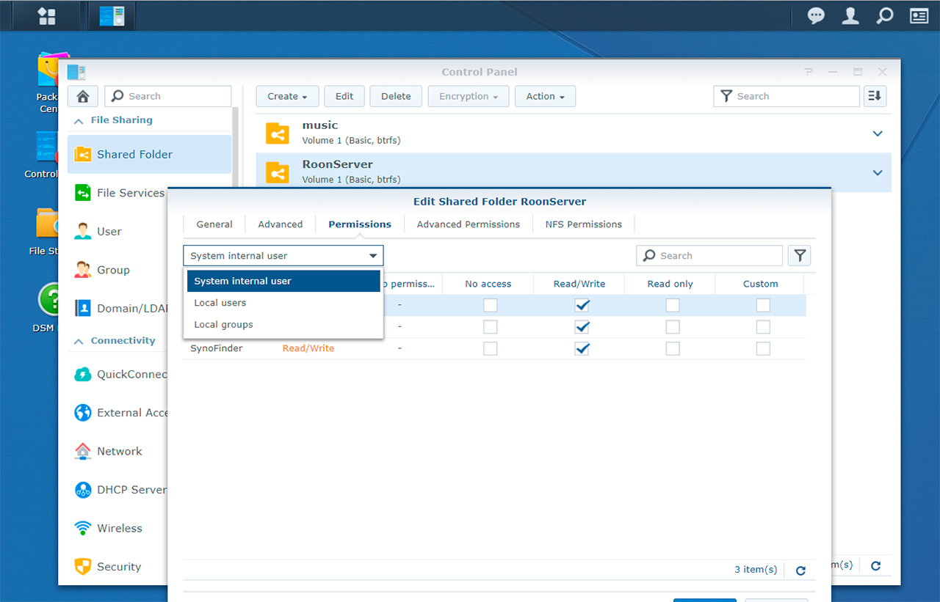Screen dimensions: 940x602
Task: Click the Control Panel home icon
Action: coord(83,96)
